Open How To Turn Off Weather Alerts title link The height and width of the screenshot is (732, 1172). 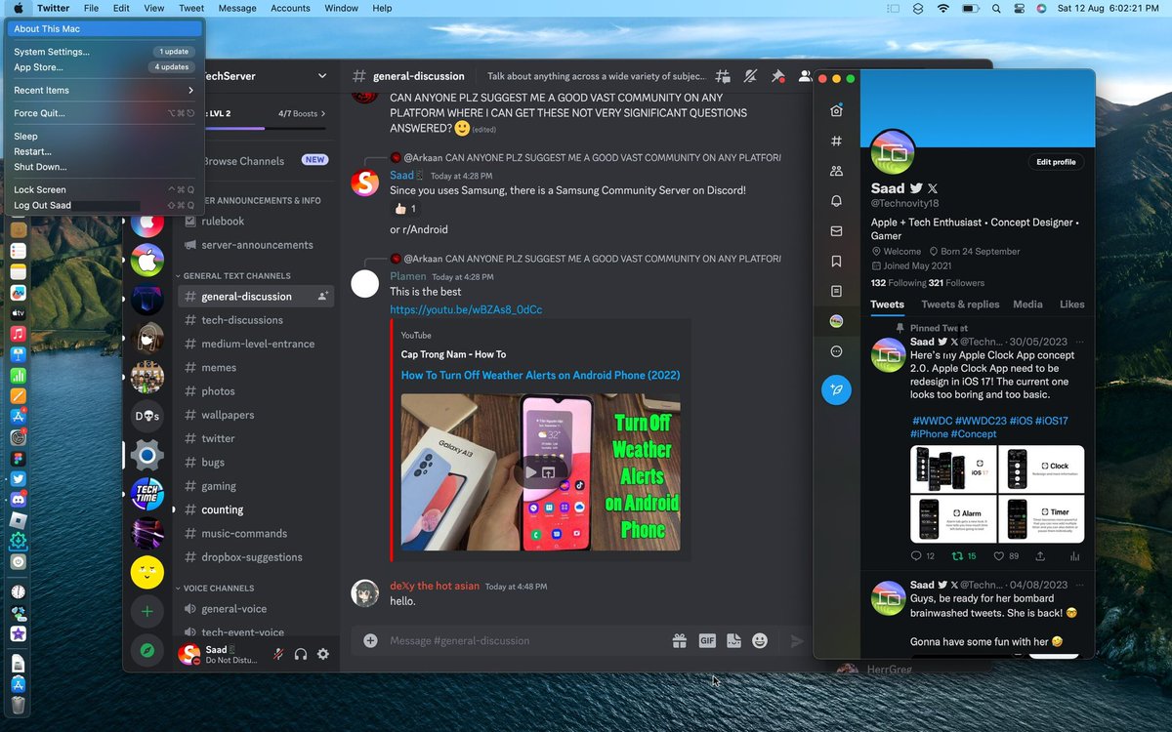(540, 375)
